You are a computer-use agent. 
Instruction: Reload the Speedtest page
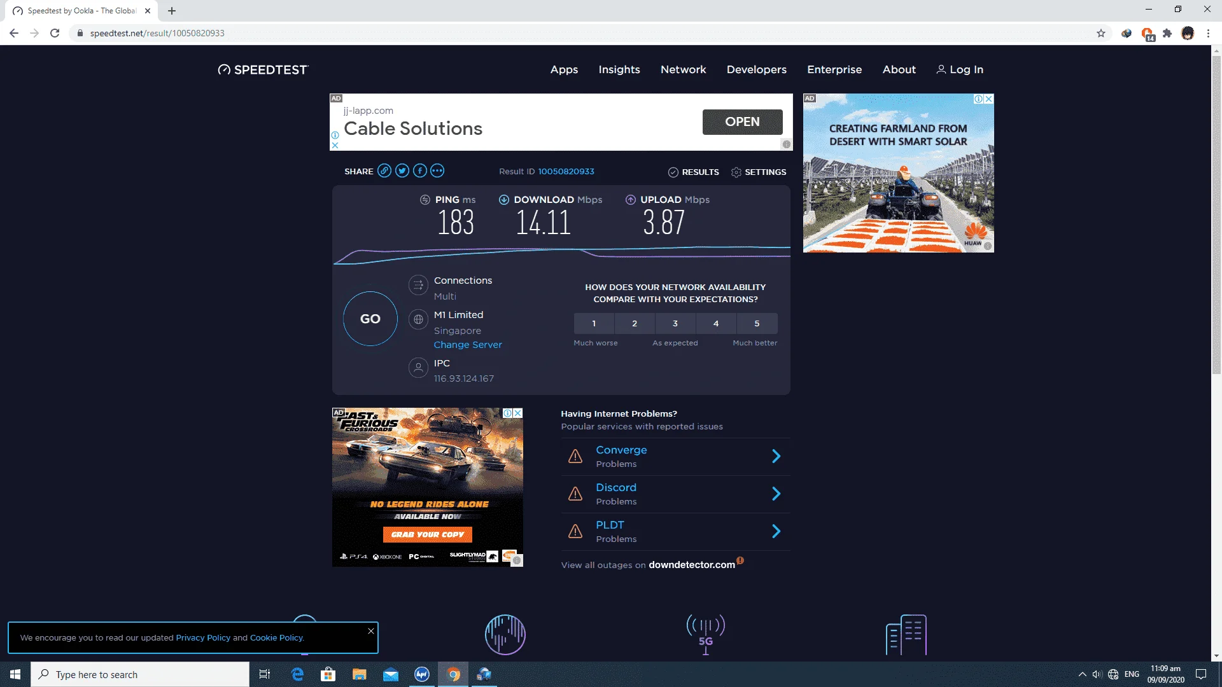55,33
